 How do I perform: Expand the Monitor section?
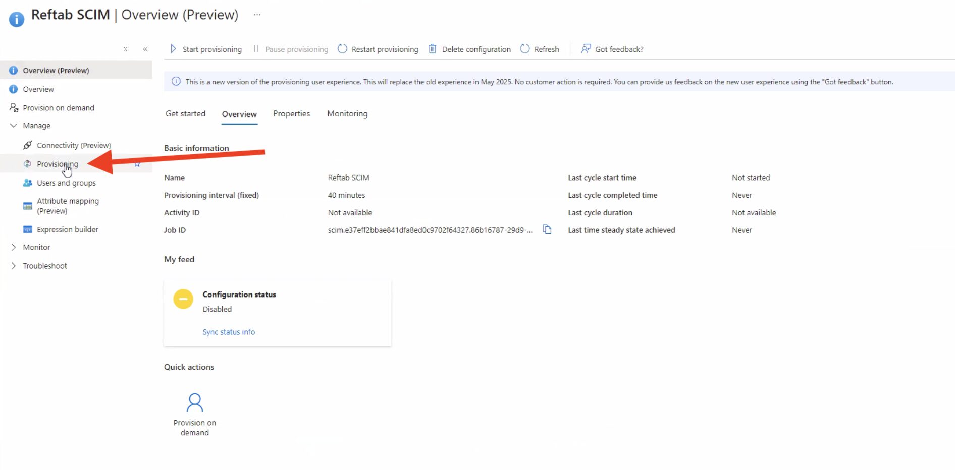[14, 247]
